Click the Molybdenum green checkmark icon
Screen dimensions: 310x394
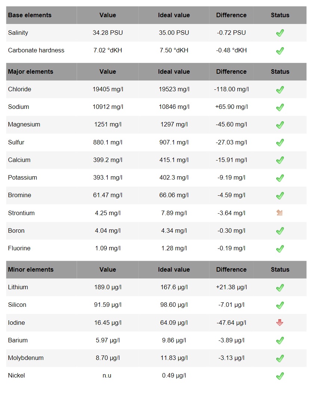(280, 358)
